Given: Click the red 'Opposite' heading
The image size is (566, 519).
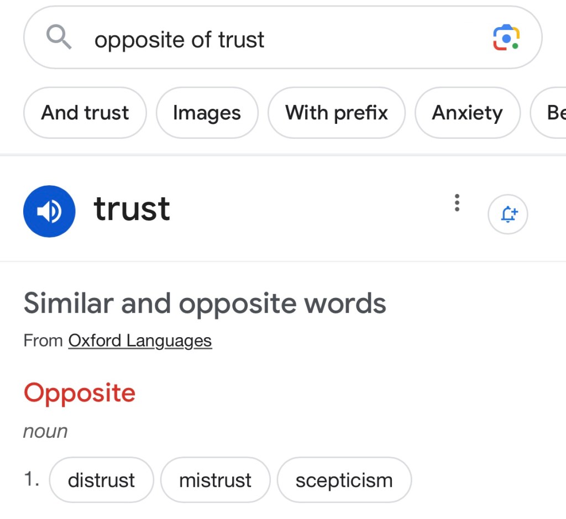Looking at the screenshot, I should pyautogui.click(x=79, y=393).
